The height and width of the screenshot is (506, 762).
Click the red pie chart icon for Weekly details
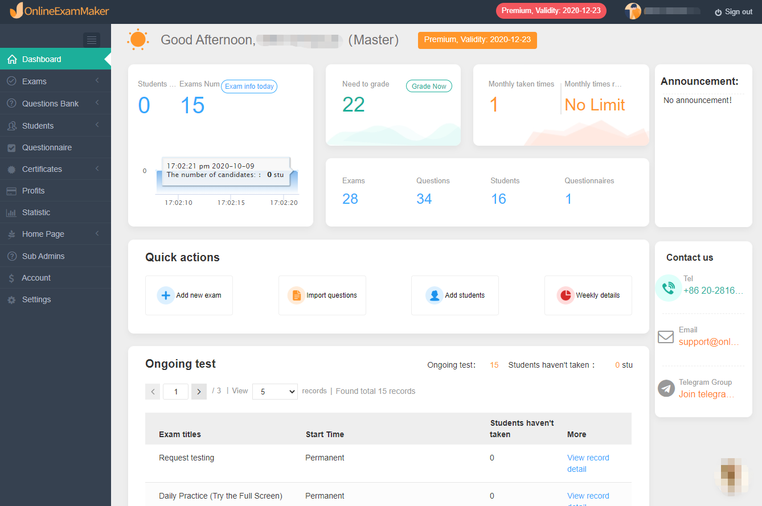566,295
